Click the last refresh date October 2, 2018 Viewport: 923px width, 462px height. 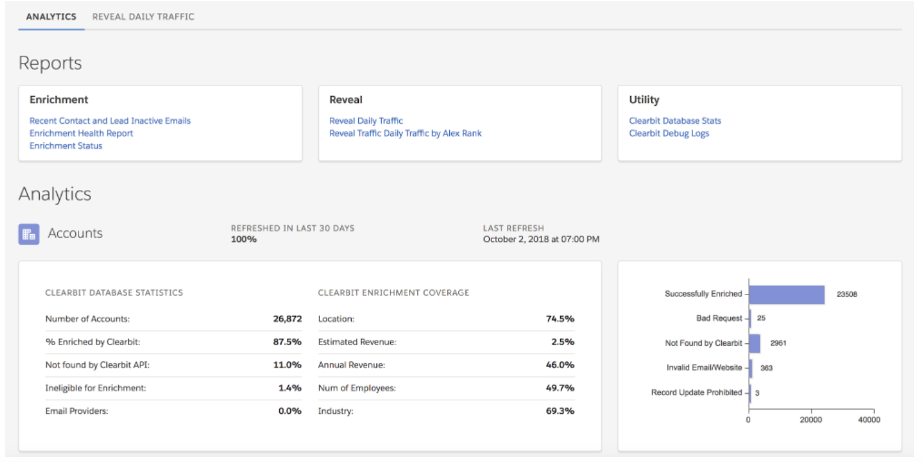541,239
